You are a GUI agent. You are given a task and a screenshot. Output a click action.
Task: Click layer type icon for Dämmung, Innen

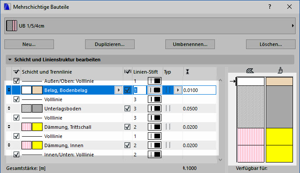[x=168, y=145]
